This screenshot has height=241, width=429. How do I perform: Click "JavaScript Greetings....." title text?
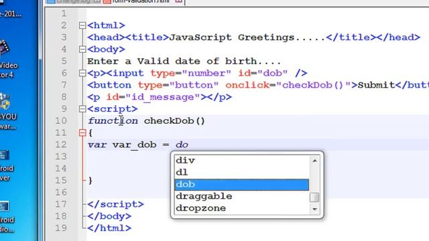coord(247,37)
